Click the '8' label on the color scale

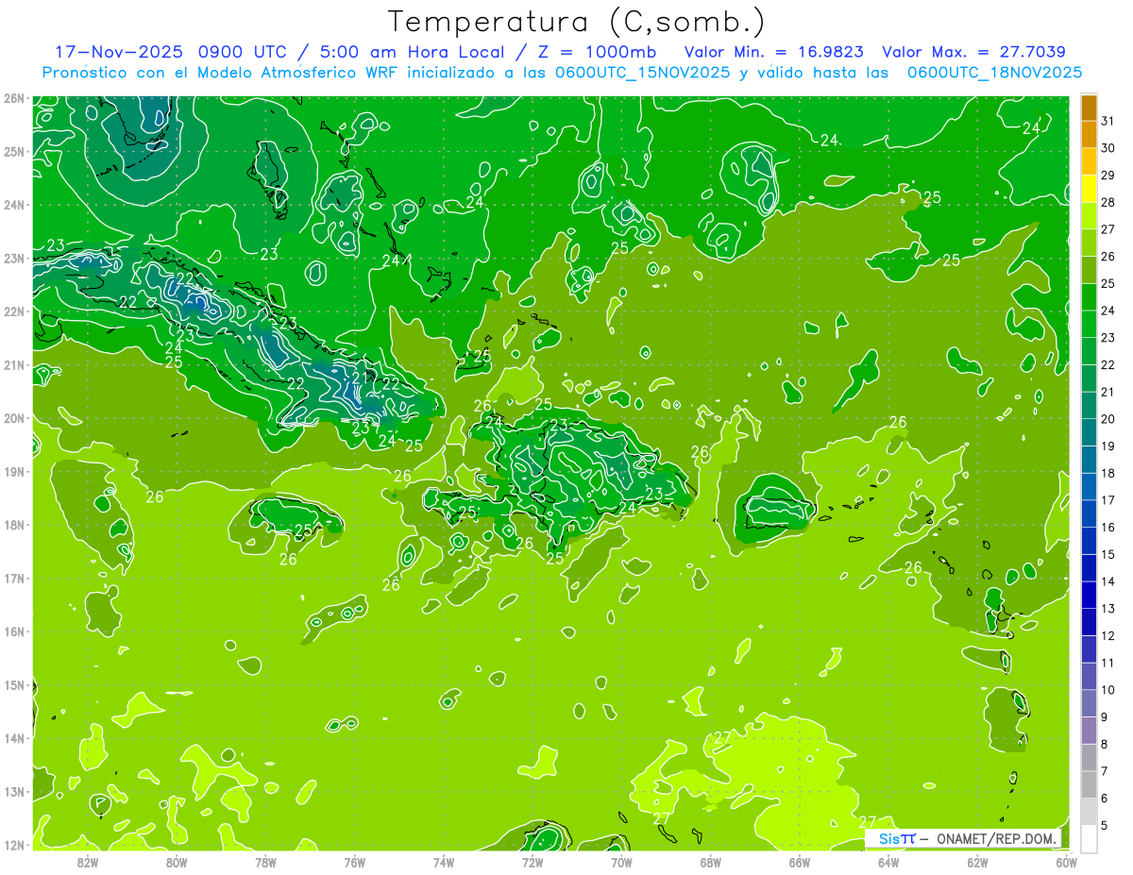[x=1105, y=745]
